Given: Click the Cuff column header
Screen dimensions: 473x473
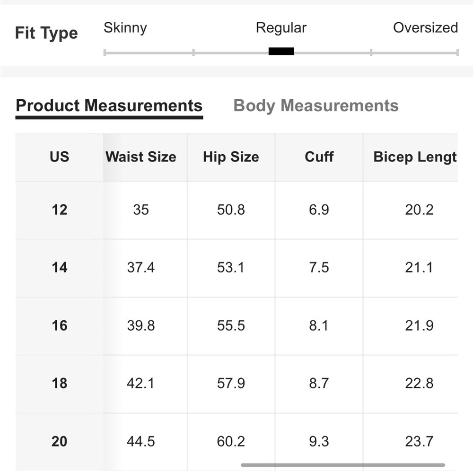Looking at the screenshot, I should [319, 157].
